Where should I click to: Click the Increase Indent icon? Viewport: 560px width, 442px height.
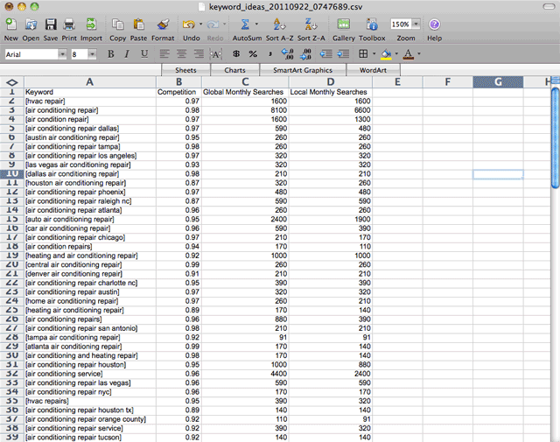tap(343, 54)
